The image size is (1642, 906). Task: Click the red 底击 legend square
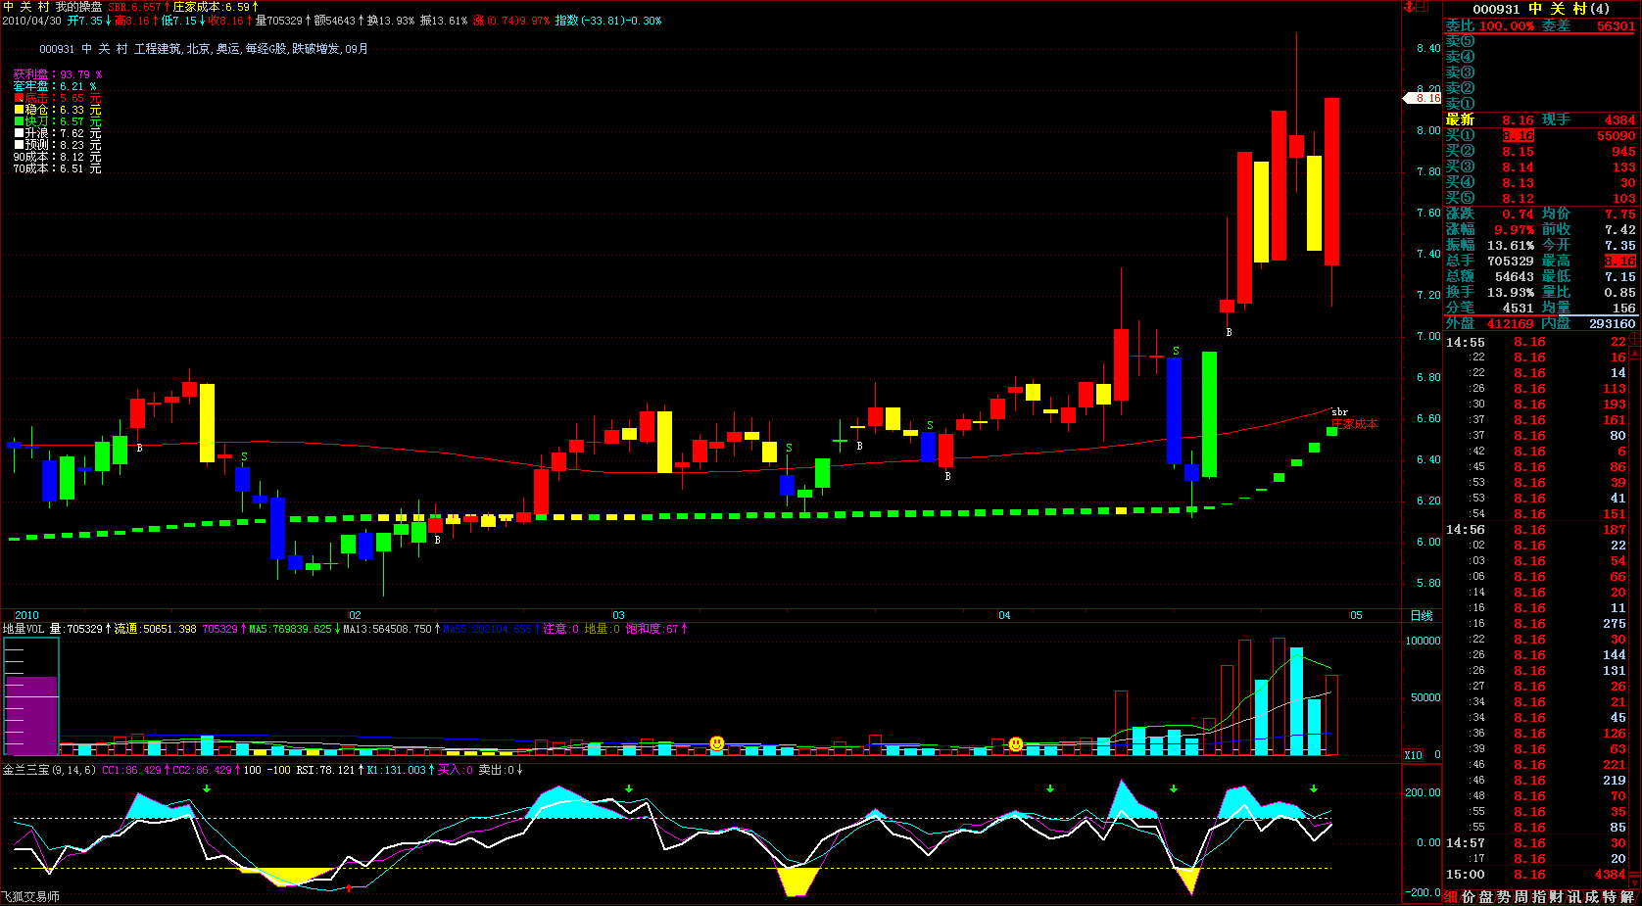pos(19,98)
